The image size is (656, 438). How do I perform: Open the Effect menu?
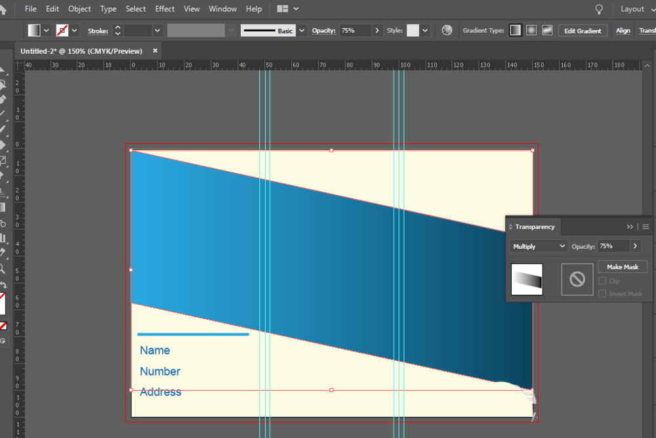click(x=165, y=9)
